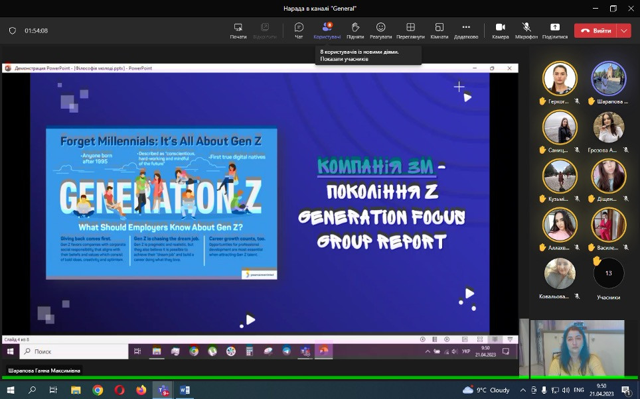Open the shield security icon near timer
Image resolution: width=640 pixels, height=399 pixels.
coord(12,30)
